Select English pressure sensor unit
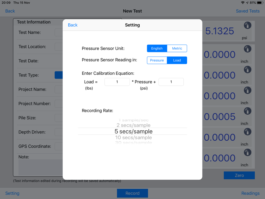Image resolution: width=265 pixels, height=199 pixels. tap(157, 48)
